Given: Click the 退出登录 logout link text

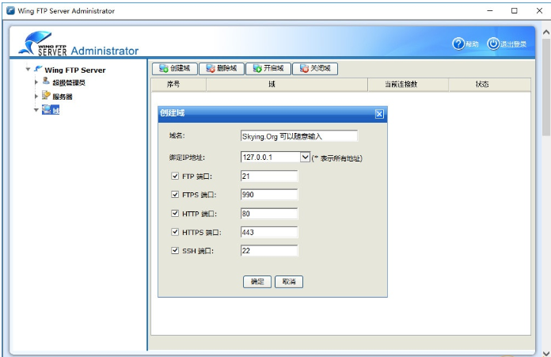Looking at the screenshot, I should point(513,44).
